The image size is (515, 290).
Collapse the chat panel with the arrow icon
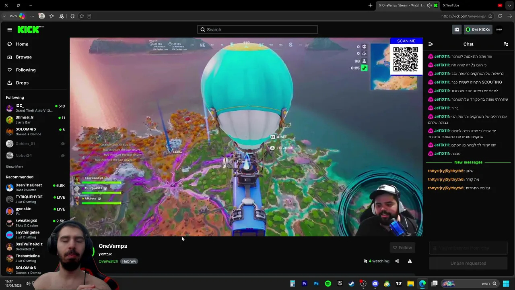tap(431, 44)
